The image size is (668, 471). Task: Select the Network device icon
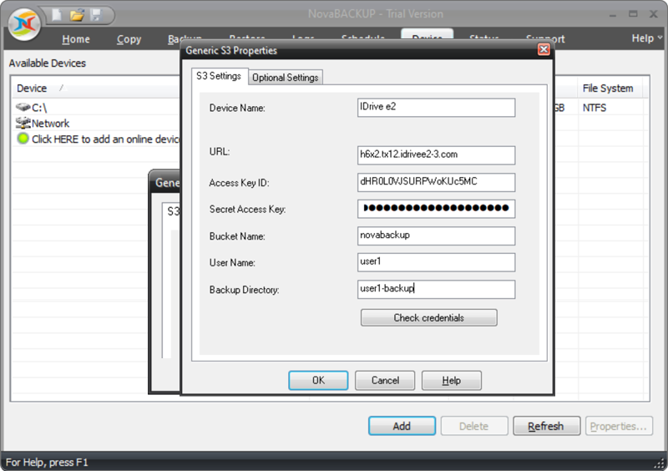point(23,123)
